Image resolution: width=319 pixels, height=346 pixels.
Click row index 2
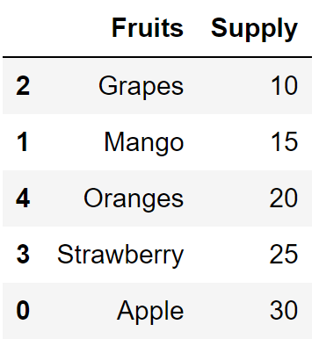point(23,86)
